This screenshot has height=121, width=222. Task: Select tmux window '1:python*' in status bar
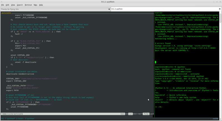pyautogui.click(x=10, y=119)
